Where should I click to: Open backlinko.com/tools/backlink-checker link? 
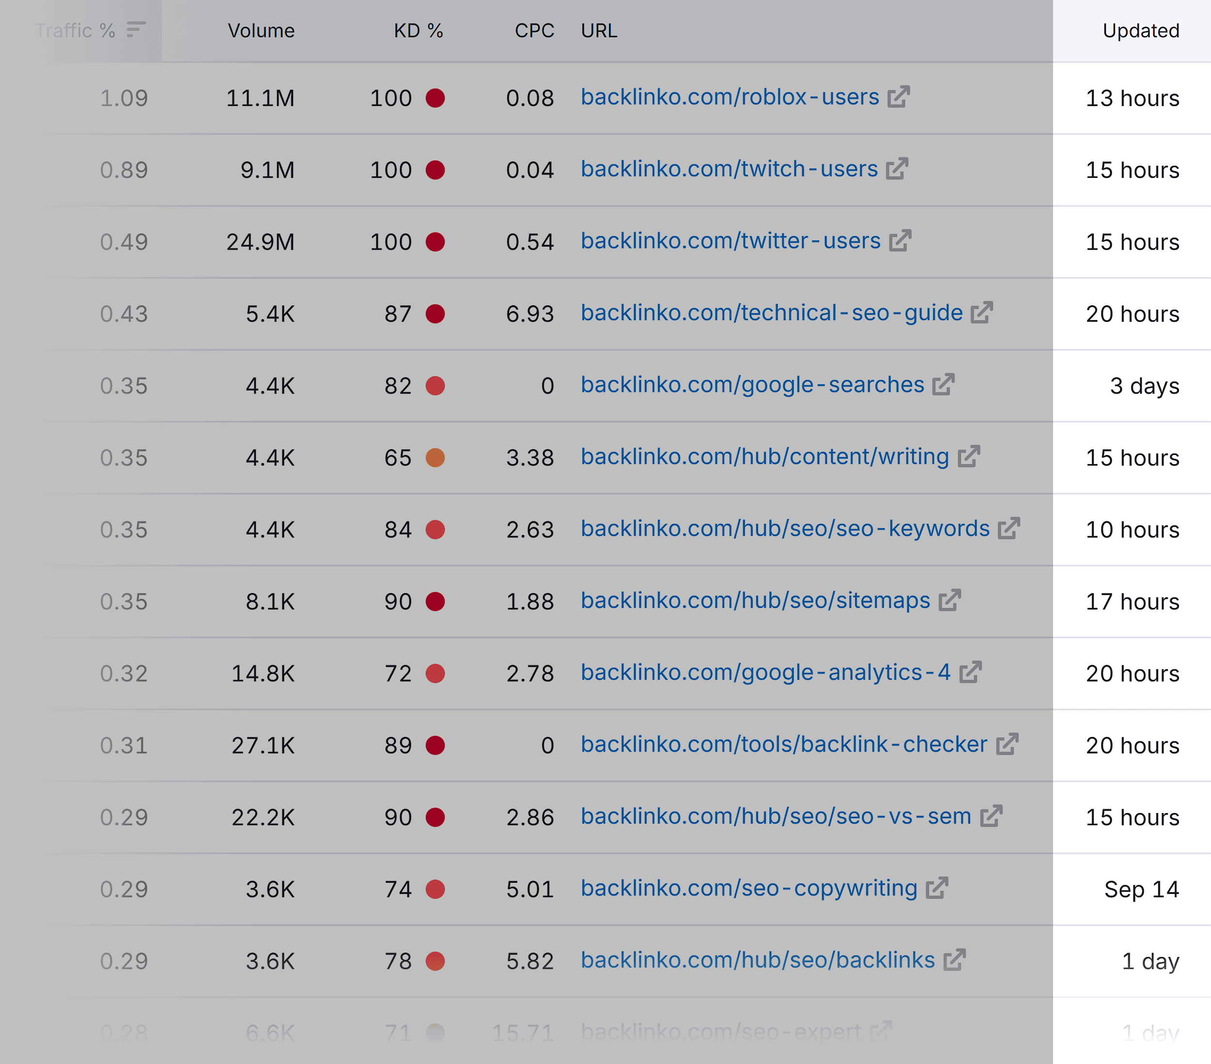click(x=784, y=745)
